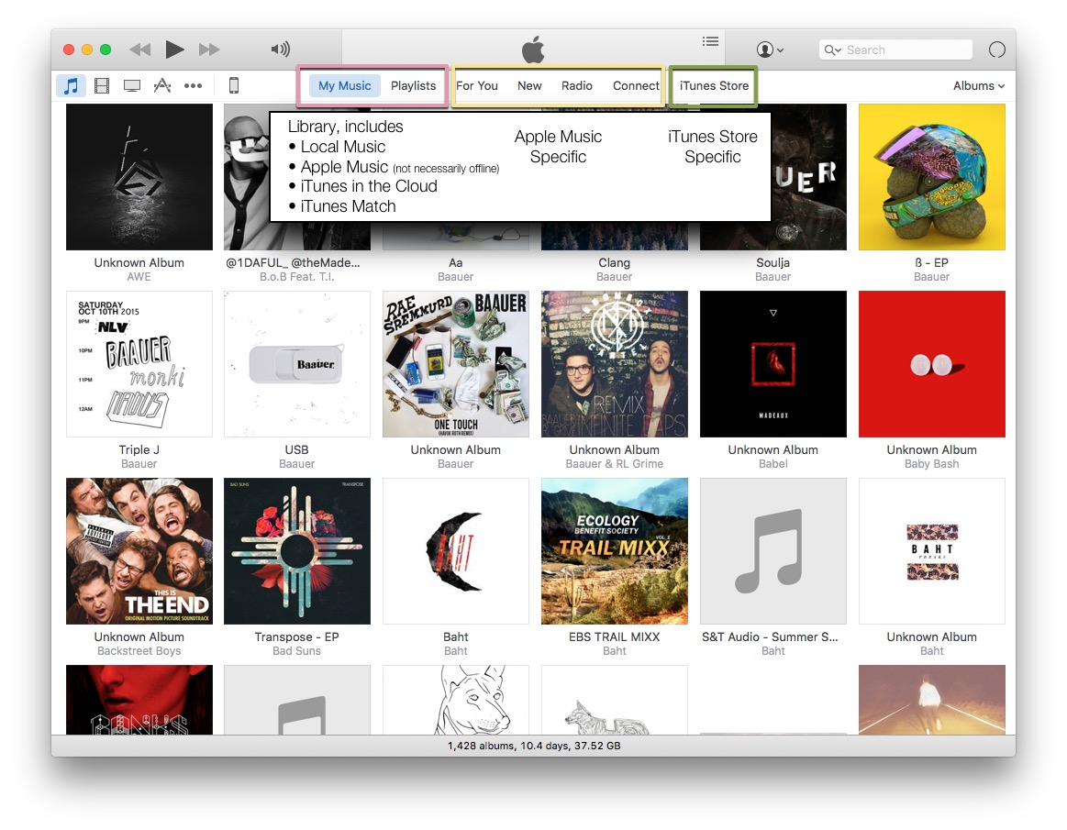Viewport: 1067px width, 830px height.
Task: Switch to the For You tab
Action: (477, 85)
